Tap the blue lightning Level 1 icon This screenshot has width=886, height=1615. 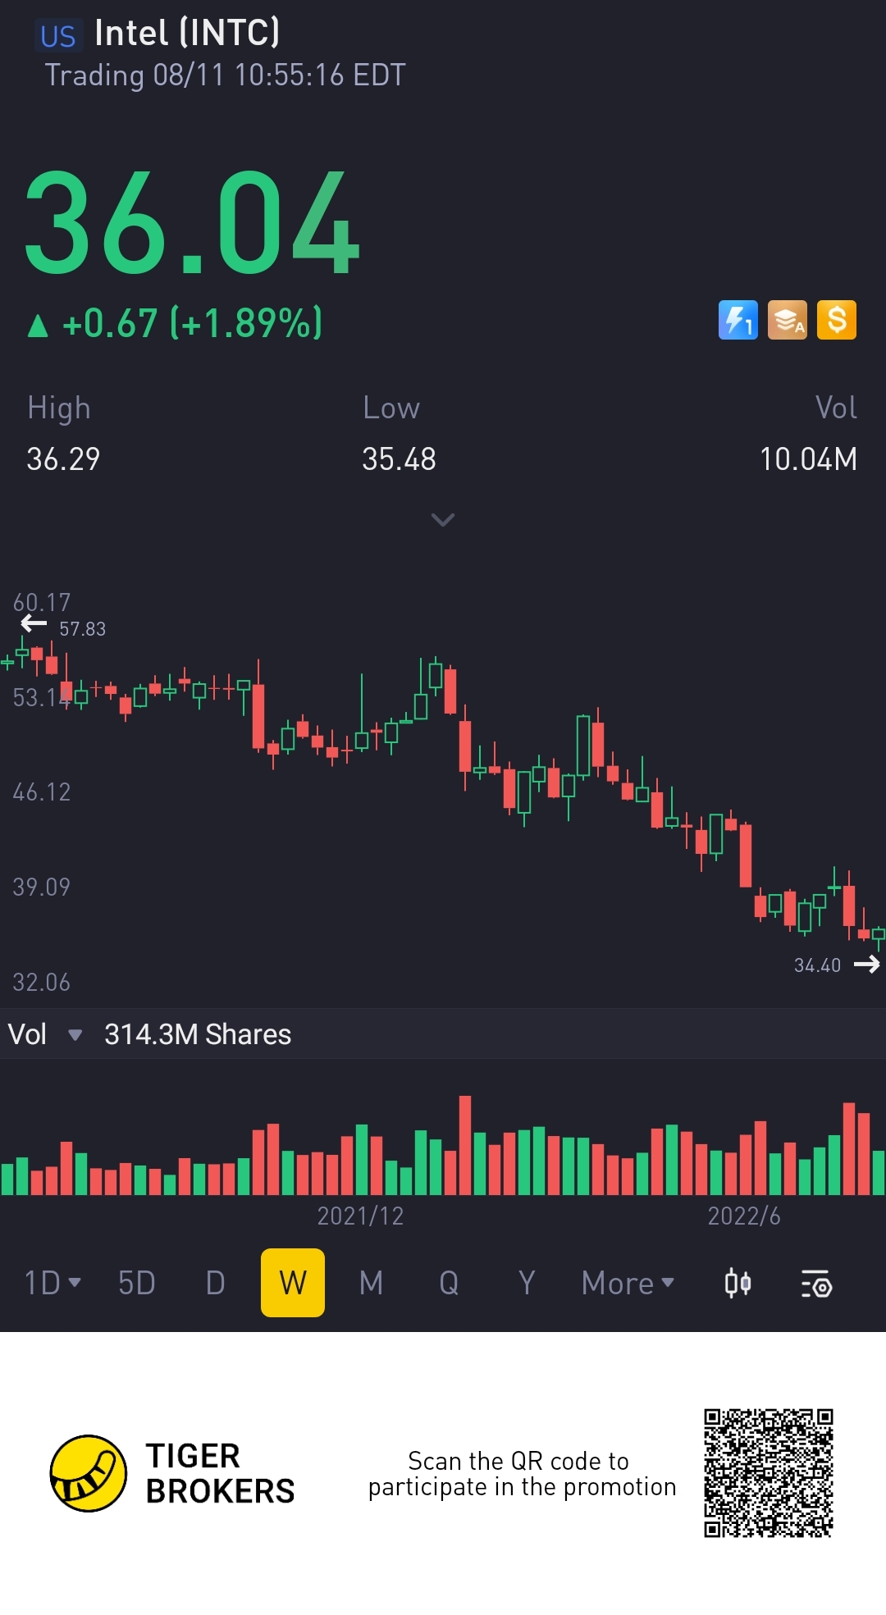(738, 320)
